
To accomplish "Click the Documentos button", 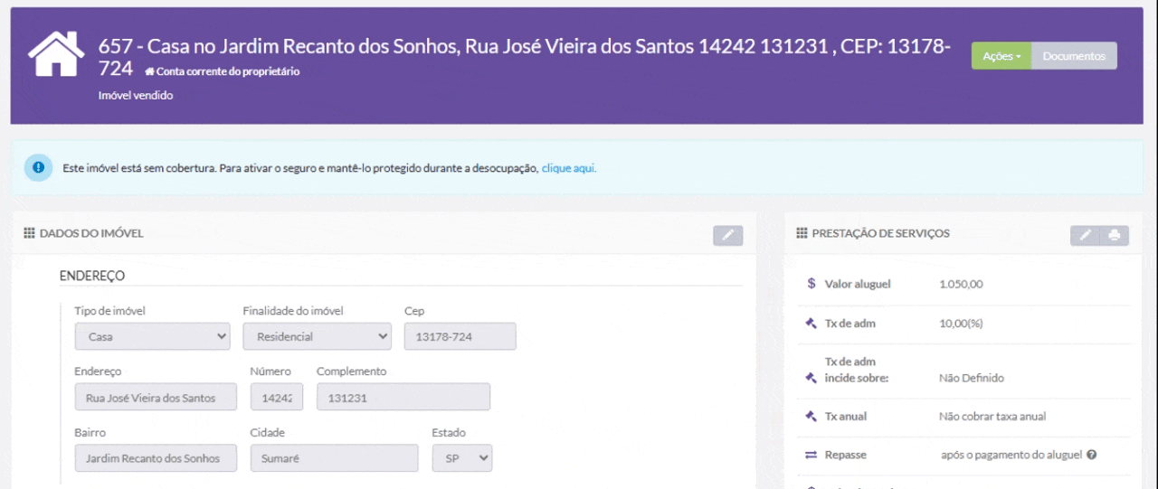I will coord(1074,56).
